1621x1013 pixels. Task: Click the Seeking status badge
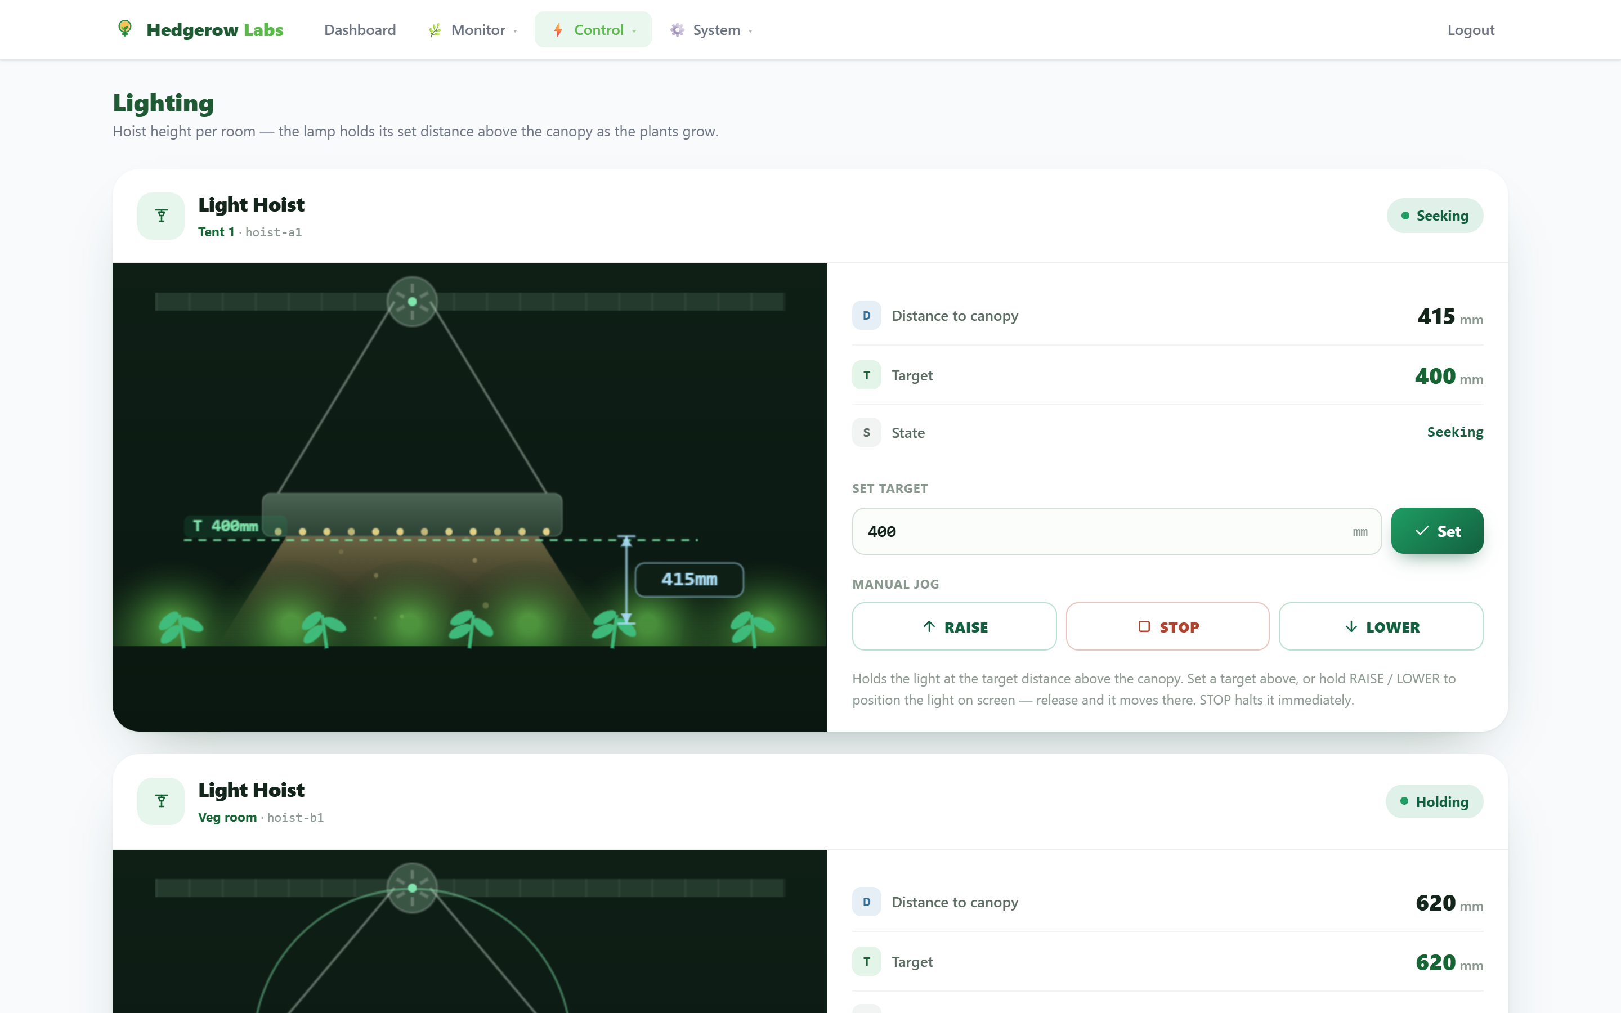(1435, 216)
